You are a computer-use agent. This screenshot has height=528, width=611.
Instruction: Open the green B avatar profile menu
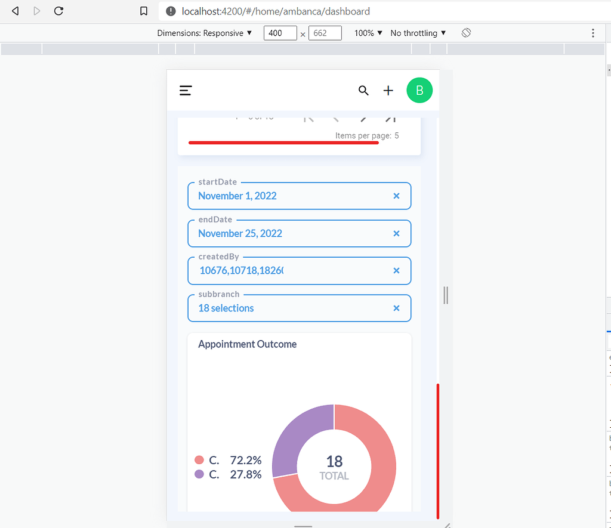pyautogui.click(x=419, y=89)
